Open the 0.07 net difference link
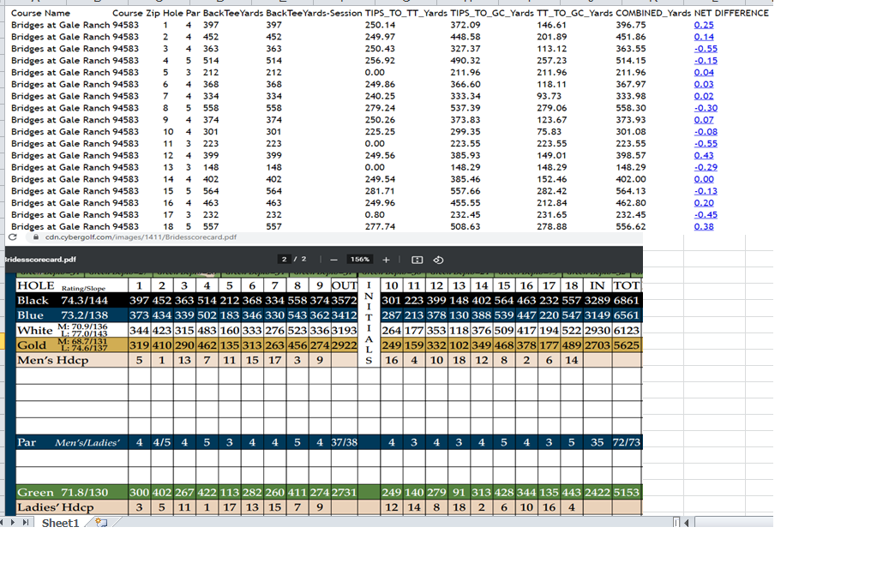Viewport: 871px width, 569px height. pyautogui.click(x=704, y=120)
